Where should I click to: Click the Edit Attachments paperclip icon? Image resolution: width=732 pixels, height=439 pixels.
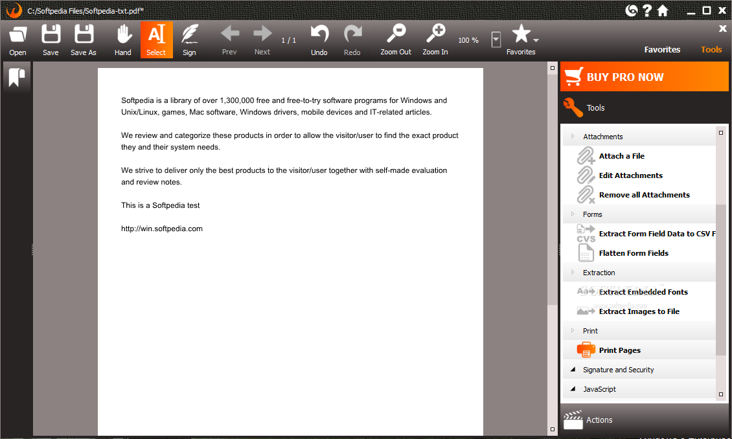point(586,175)
